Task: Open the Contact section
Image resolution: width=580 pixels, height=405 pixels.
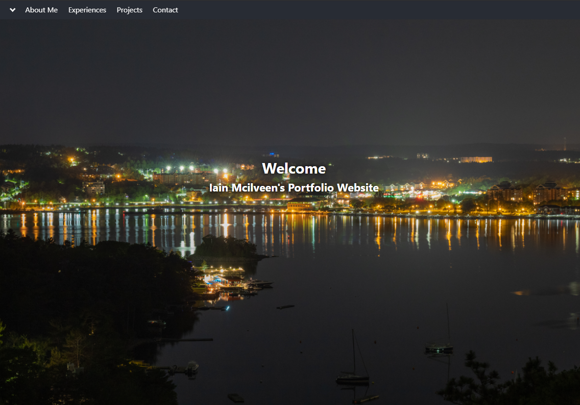Action: click(x=165, y=10)
